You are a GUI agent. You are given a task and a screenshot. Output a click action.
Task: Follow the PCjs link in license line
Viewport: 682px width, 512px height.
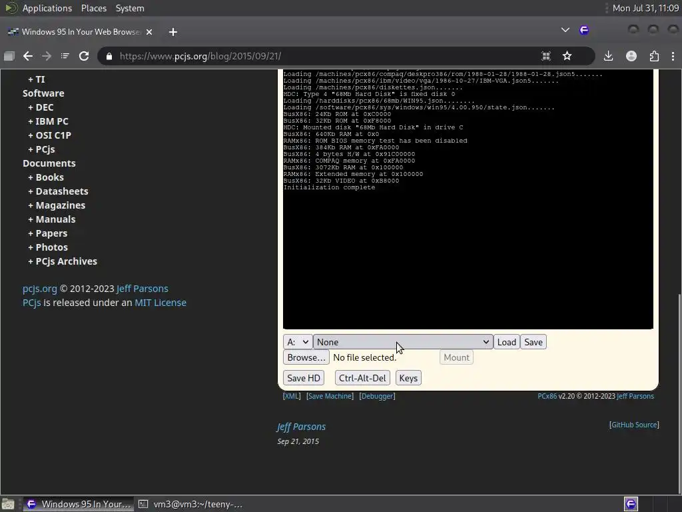[x=32, y=303]
